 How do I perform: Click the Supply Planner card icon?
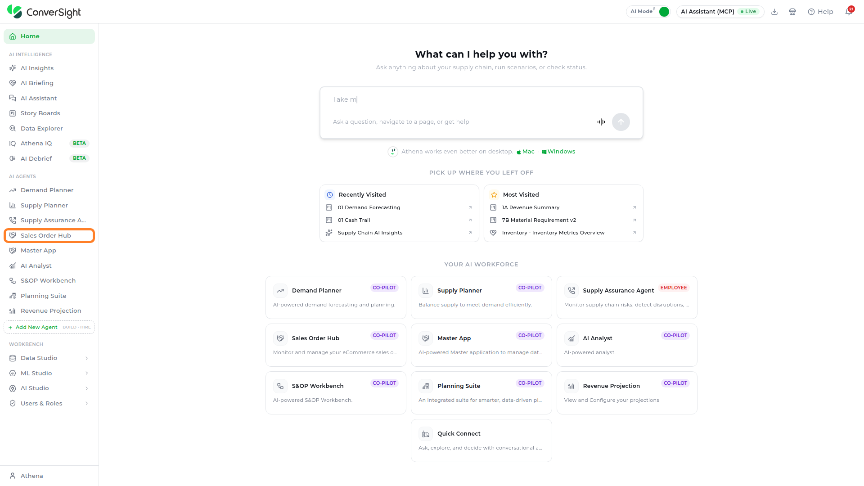(x=426, y=291)
